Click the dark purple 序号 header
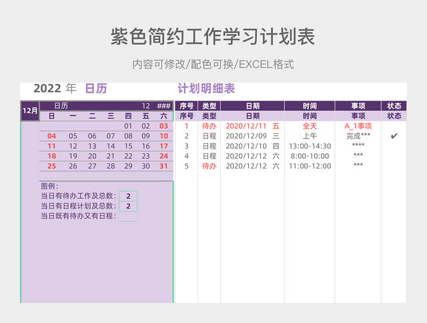 [186, 106]
